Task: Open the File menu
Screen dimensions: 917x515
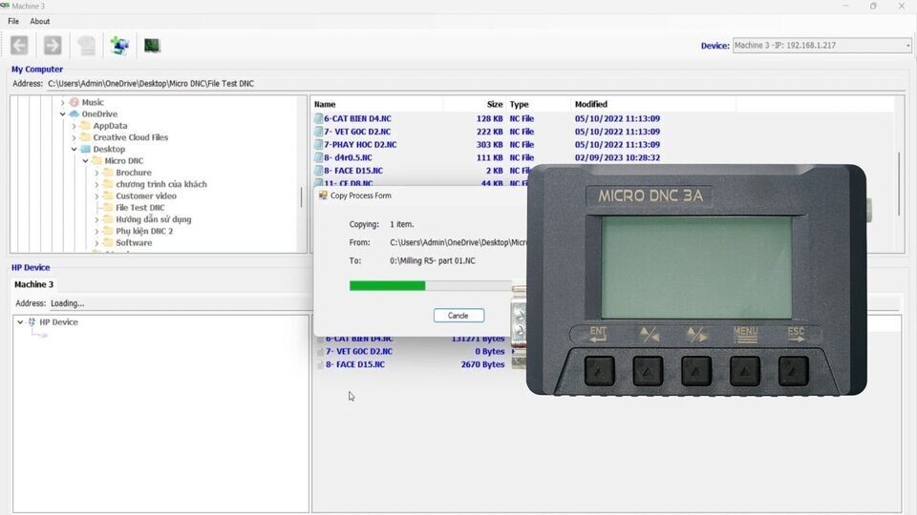Action: pos(13,21)
